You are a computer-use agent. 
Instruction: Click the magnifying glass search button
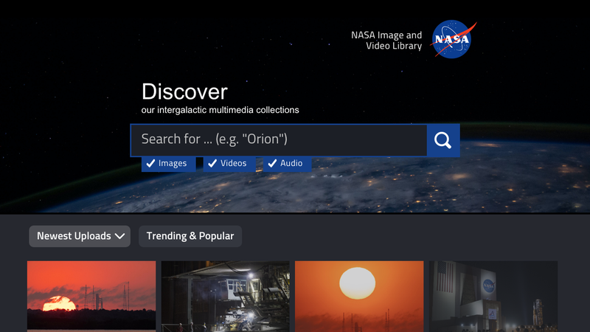(443, 140)
